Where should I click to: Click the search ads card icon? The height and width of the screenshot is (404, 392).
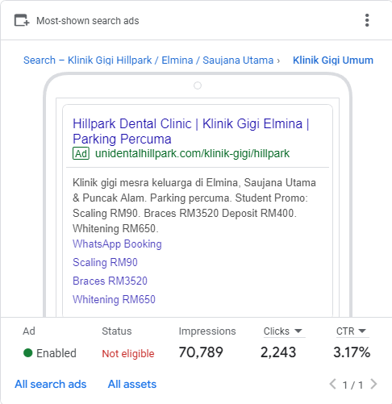tap(22, 20)
